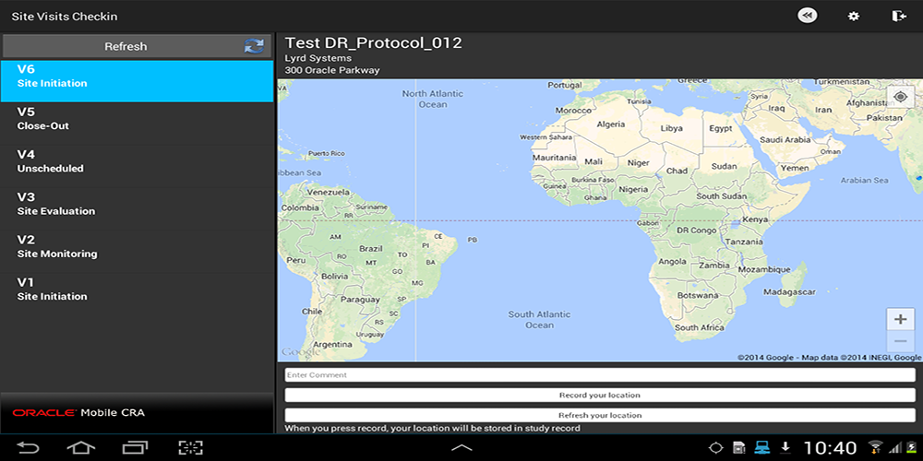
Task: Click Refresh your location button
Action: (x=600, y=415)
